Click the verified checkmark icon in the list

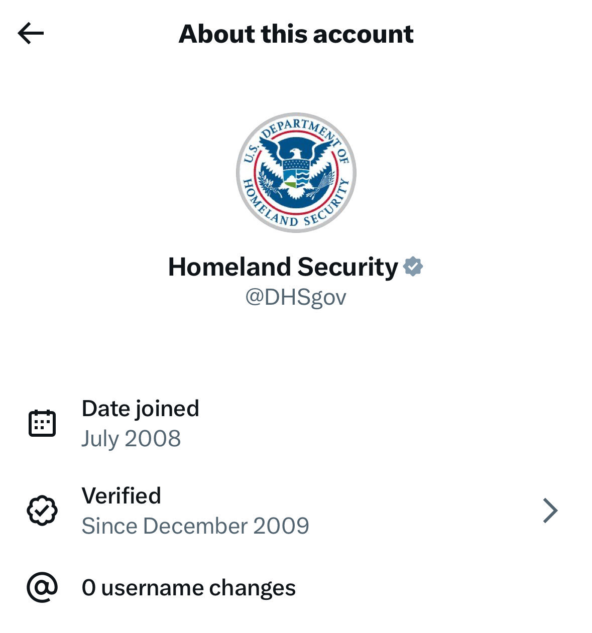pos(42,511)
